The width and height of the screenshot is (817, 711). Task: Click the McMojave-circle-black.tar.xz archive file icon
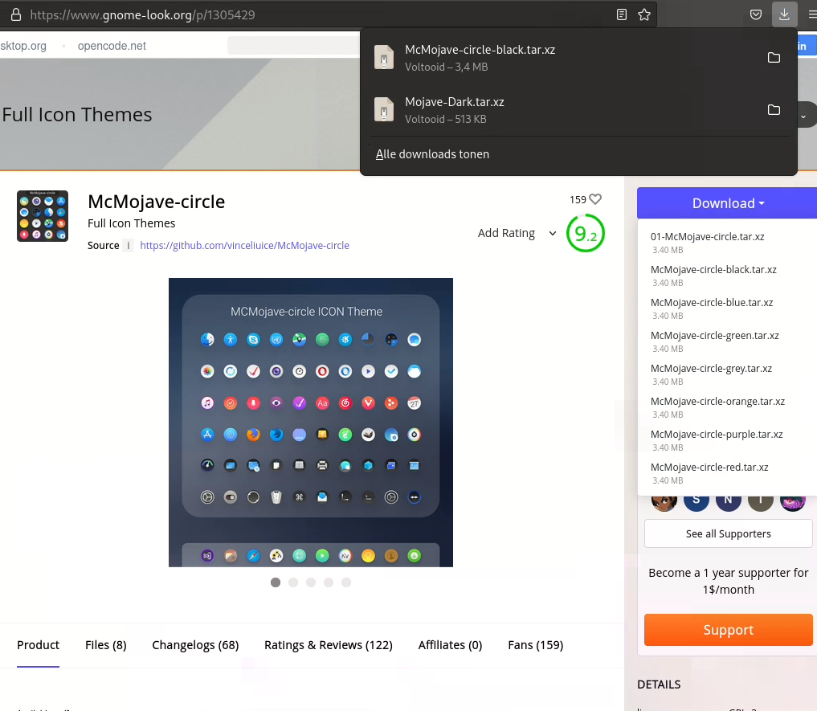(384, 57)
